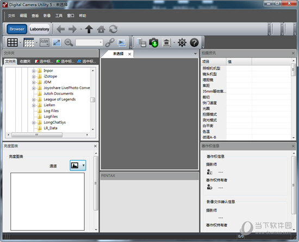The width and height of the screenshot is (299, 242).
Task: Click the 项目 column header
Action: 214,62
